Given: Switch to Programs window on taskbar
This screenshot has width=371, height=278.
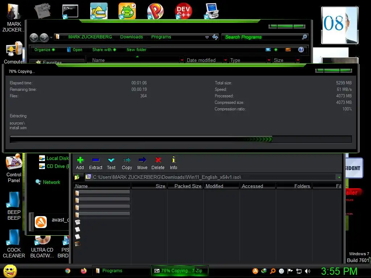Looking at the screenshot, I should click(x=121, y=271).
